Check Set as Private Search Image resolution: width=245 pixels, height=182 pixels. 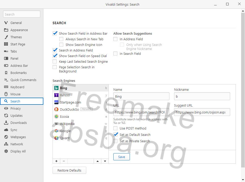tap(115, 141)
